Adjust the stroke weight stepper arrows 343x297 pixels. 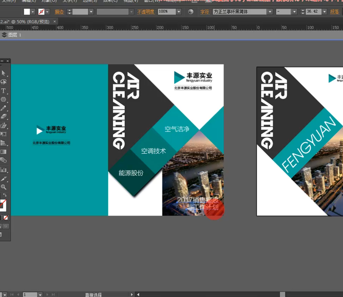[70, 11]
